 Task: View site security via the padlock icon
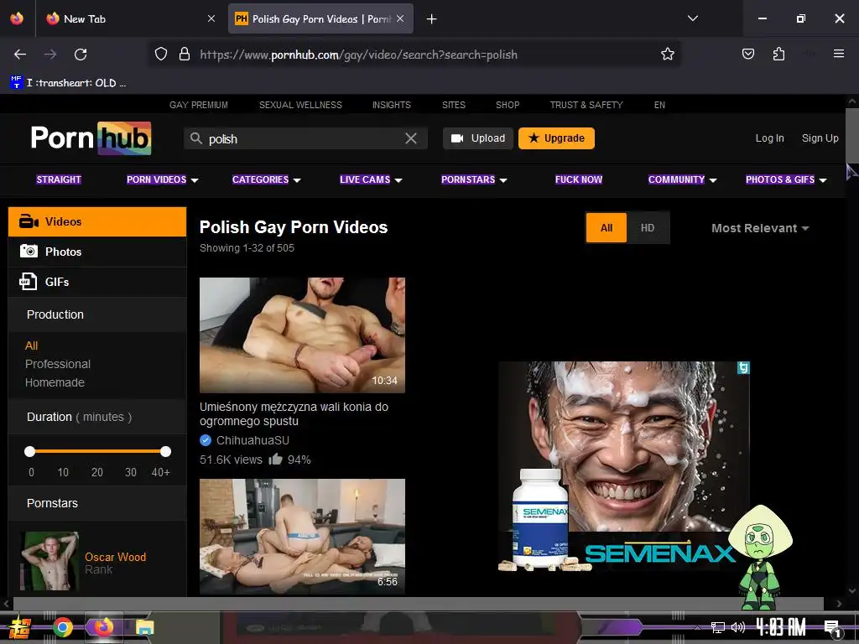point(185,54)
